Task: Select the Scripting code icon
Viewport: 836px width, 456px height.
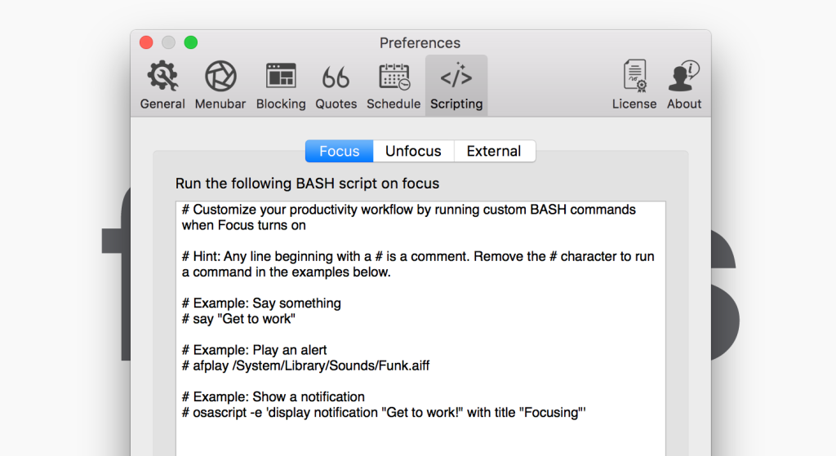Action: pos(456,76)
